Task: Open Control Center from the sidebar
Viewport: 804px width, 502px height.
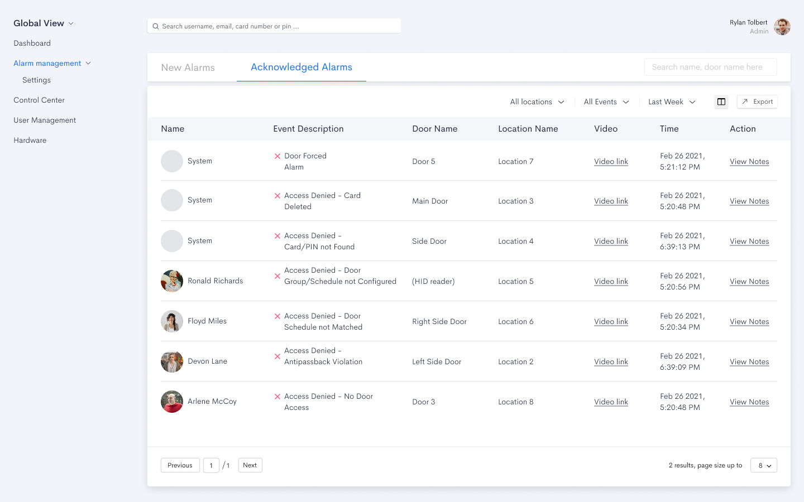Action: 39,100
